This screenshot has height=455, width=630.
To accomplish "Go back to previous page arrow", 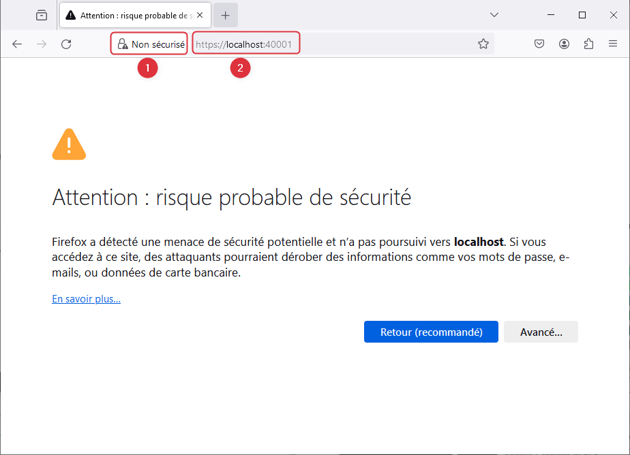I will (17, 44).
